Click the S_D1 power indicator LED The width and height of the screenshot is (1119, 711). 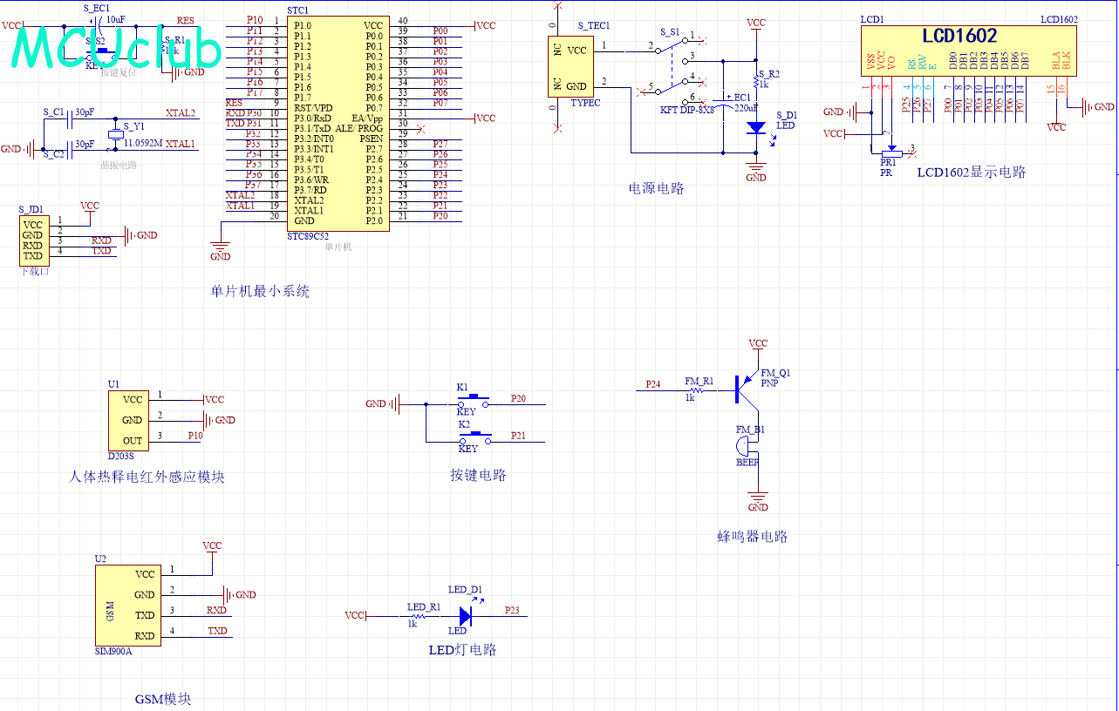(x=756, y=127)
